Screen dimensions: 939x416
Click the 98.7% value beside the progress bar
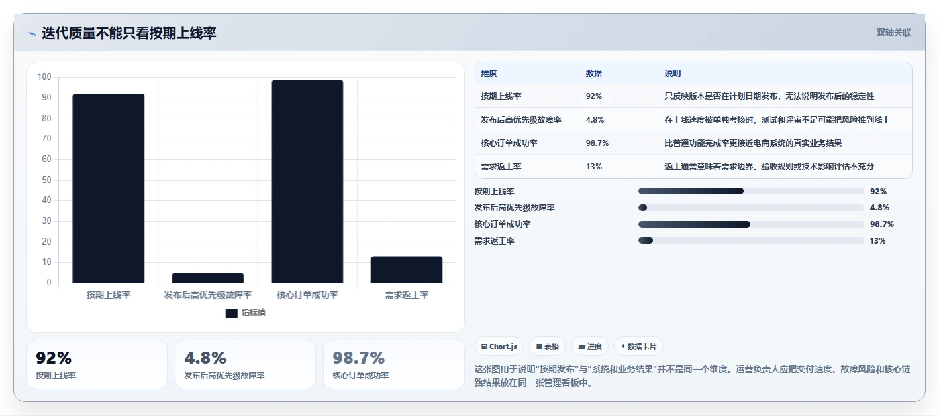(x=881, y=224)
